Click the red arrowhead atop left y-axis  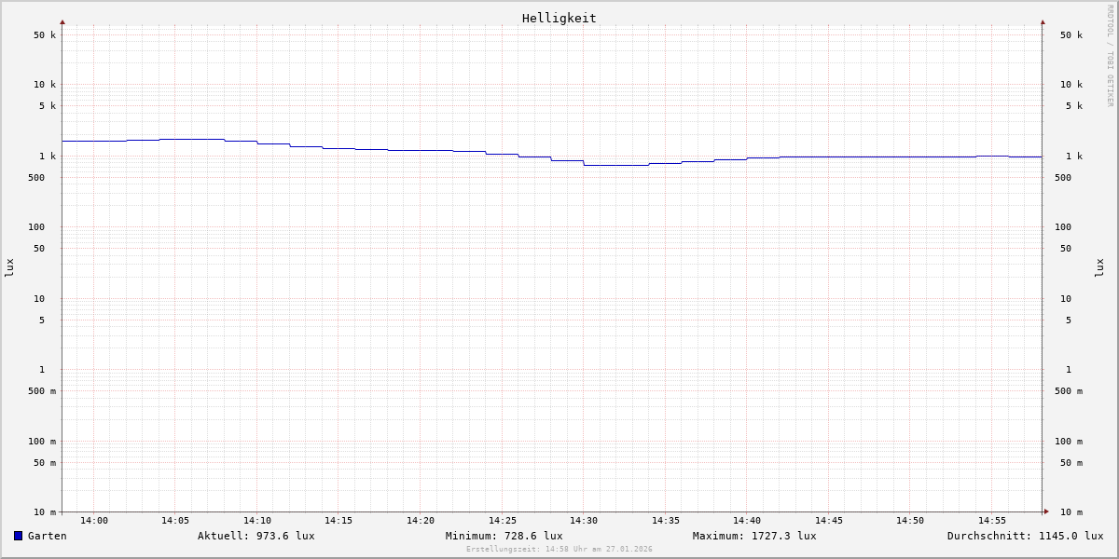click(x=62, y=21)
